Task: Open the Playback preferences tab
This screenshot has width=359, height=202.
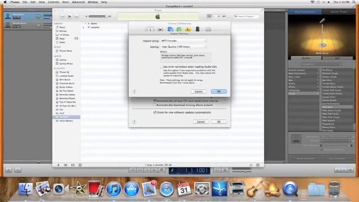Action: click(160, 29)
